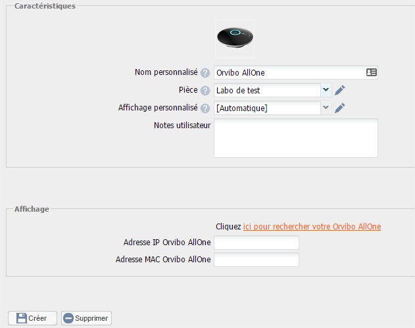Click the help icon beside Nom personnalisé
The width and height of the screenshot is (415, 328).
(x=205, y=73)
